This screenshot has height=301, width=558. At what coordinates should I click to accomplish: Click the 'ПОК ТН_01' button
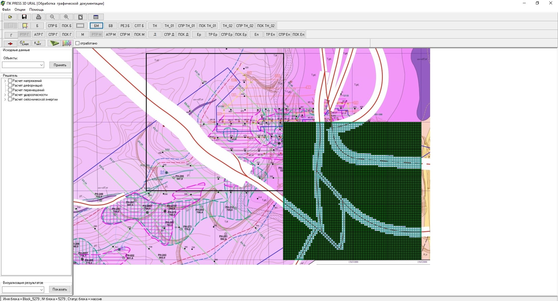(208, 26)
